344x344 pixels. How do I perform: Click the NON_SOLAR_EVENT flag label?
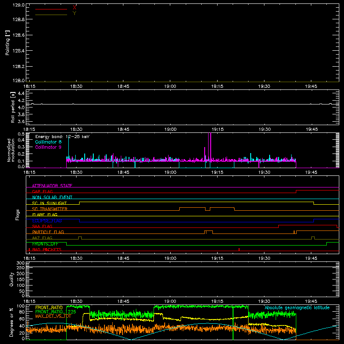[52, 197]
